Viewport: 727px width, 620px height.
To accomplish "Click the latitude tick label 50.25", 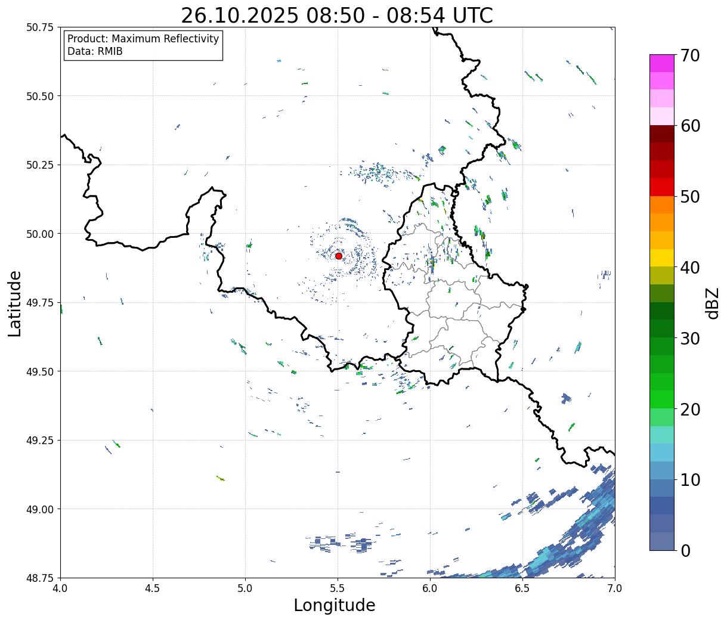I will [x=40, y=165].
